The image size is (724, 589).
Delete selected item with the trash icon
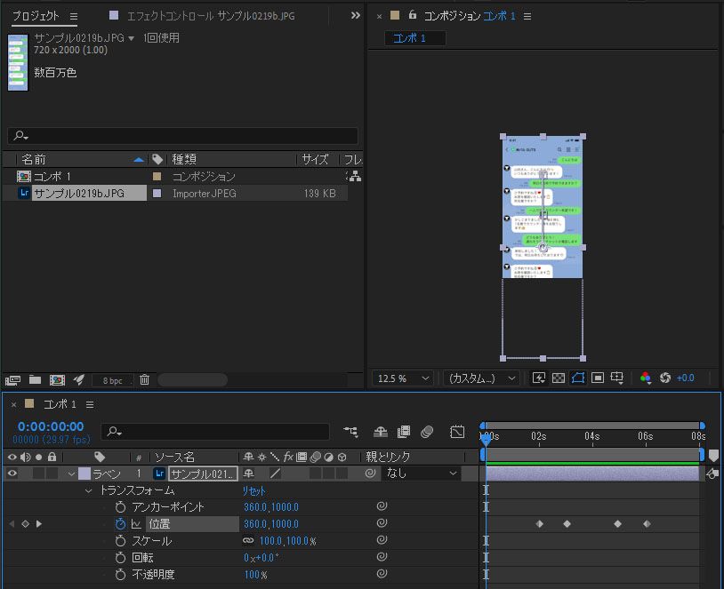pyautogui.click(x=144, y=380)
